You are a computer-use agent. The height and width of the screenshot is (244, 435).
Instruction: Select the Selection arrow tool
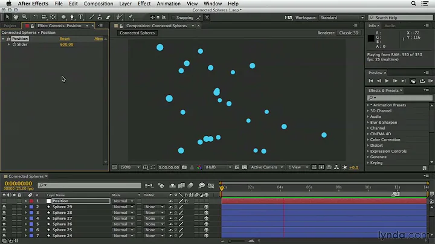pos(7,17)
